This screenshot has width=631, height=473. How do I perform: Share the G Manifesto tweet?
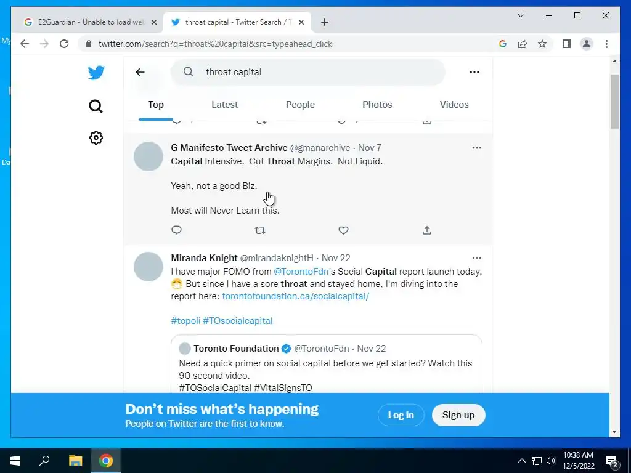427,230
